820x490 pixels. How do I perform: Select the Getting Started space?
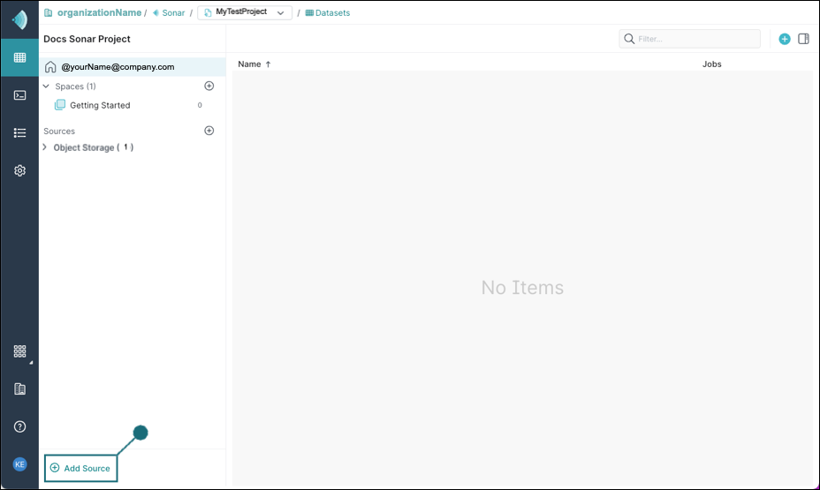(x=99, y=105)
